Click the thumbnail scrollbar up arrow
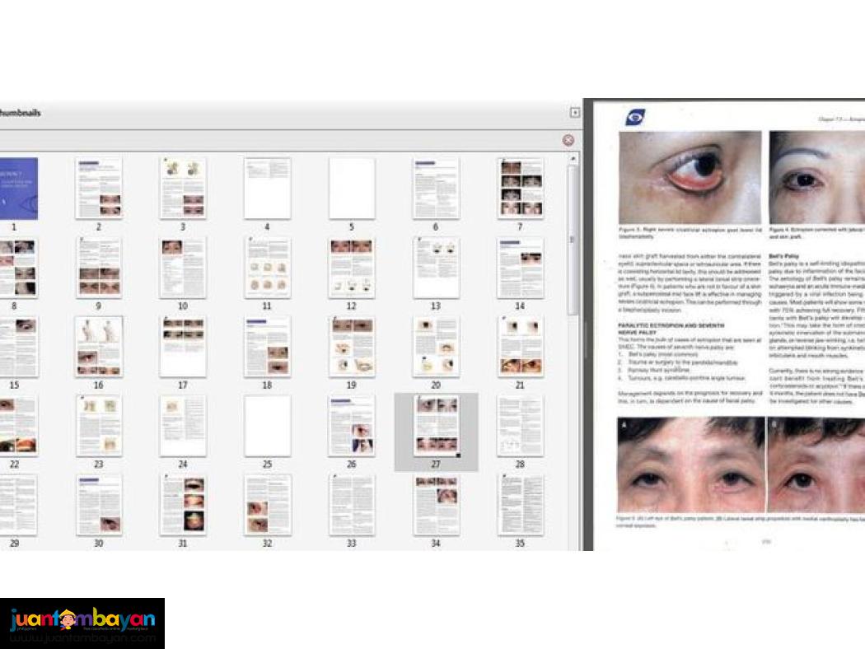The image size is (865, 649). pyautogui.click(x=573, y=159)
